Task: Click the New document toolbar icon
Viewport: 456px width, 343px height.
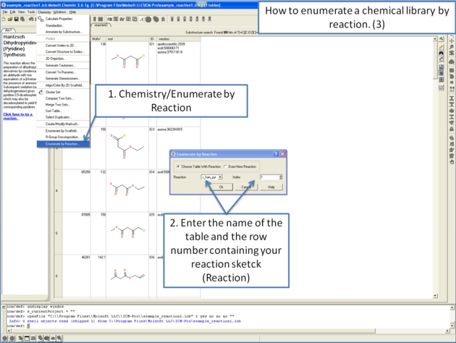Action: click(4, 19)
